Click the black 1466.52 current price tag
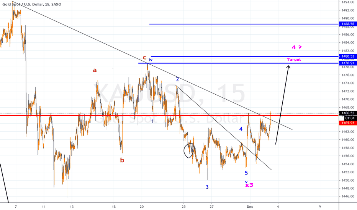This screenshot has width=357, height=210. tap(347, 113)
